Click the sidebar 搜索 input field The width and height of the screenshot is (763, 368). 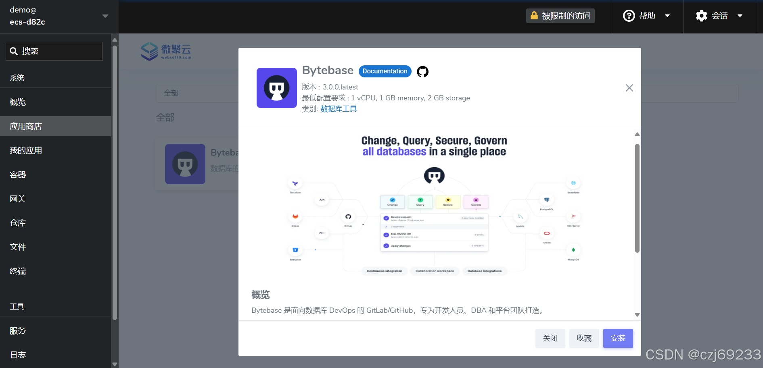[x=54, y=51]
